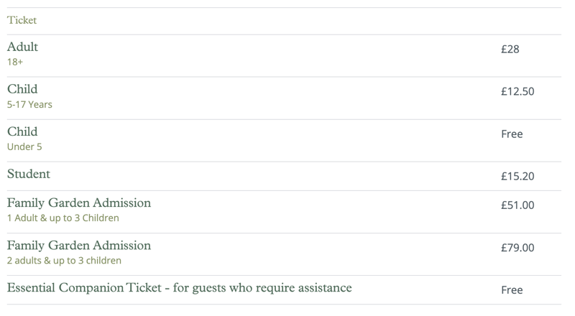575x316 pixels.
Task: Click the £51.00 family price
Action: point(517,205)
